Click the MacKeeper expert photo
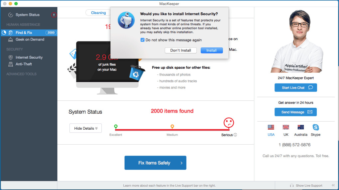Screen dimensions: 339x190 click(297, 41)
